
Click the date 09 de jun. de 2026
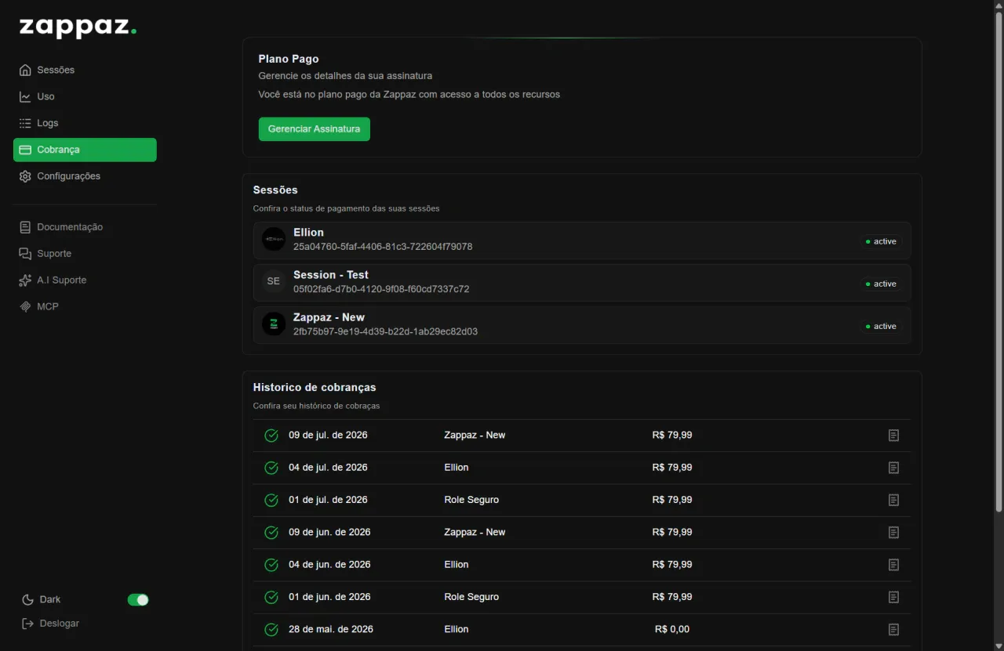(329, 533)
